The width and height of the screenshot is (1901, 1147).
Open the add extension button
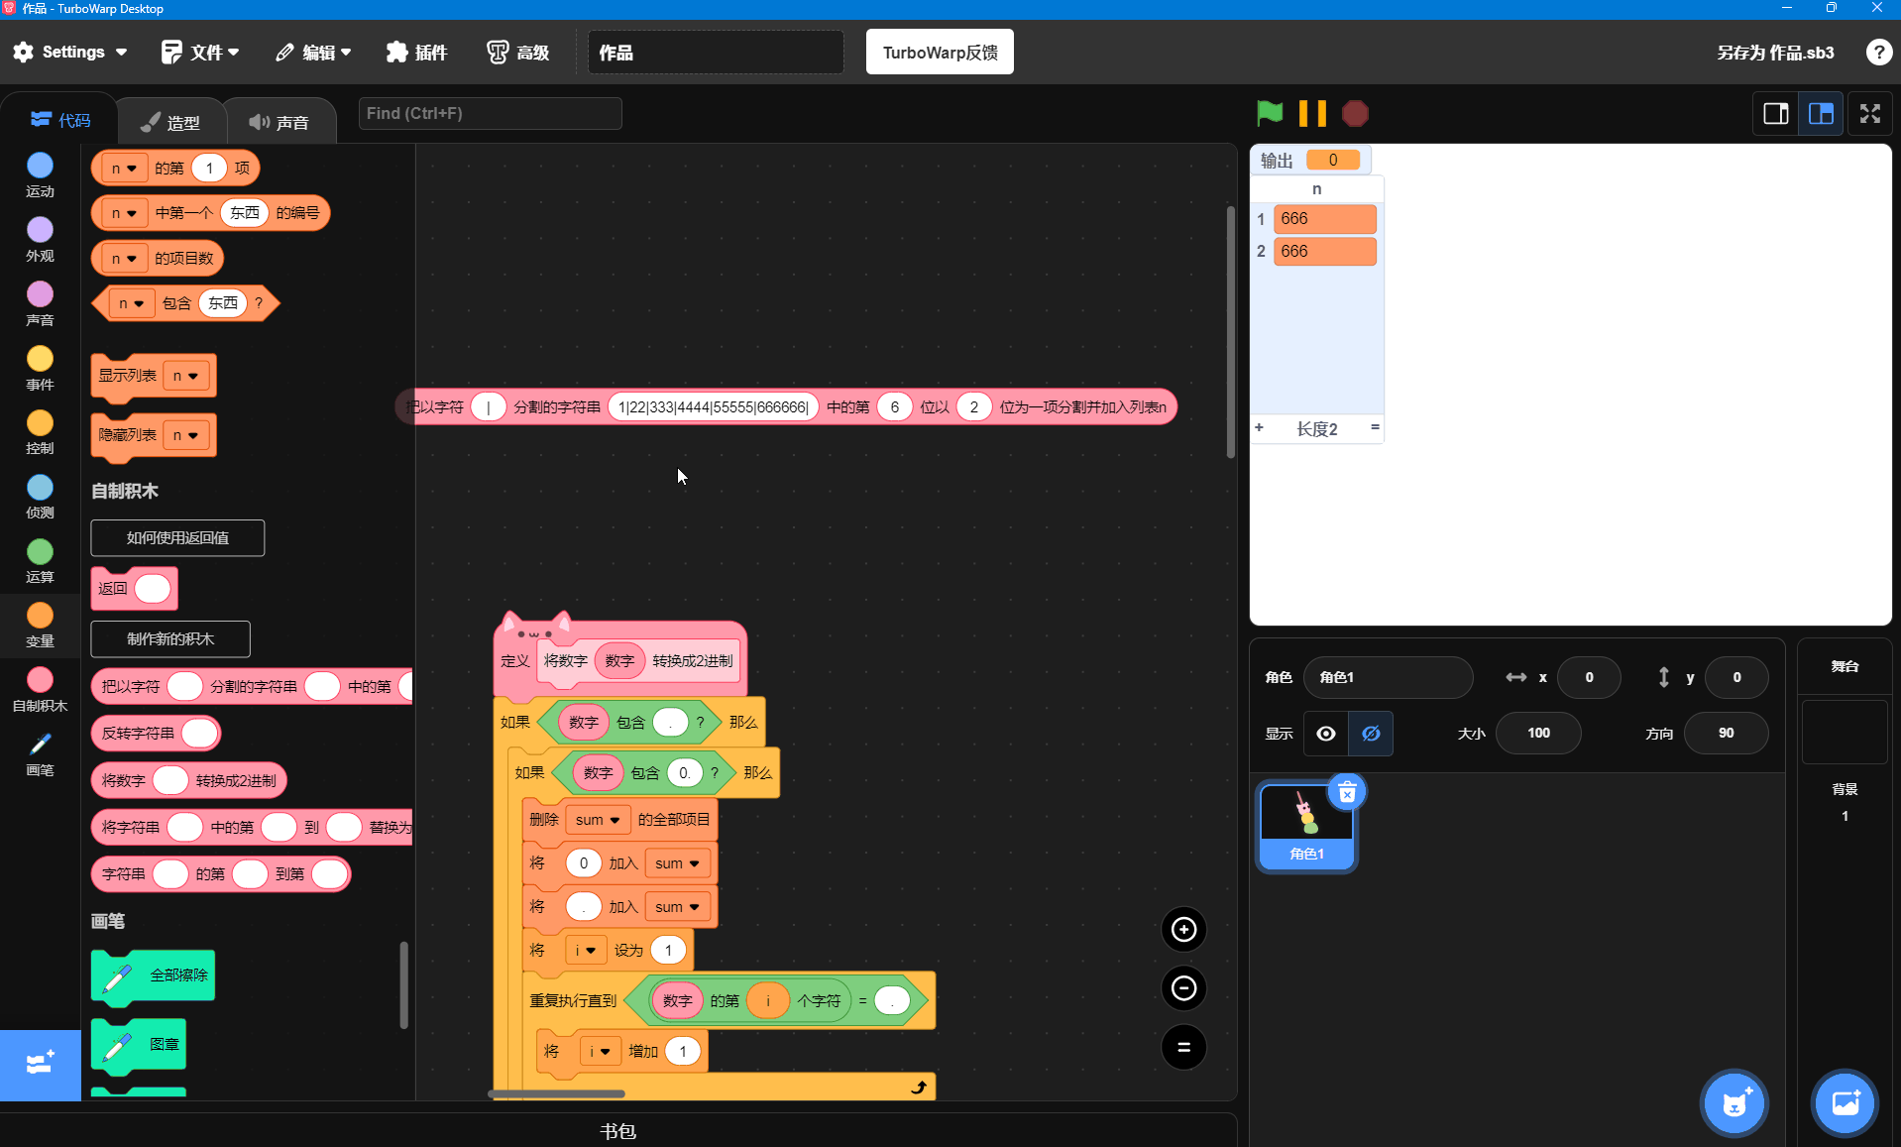pos(40,1065)
